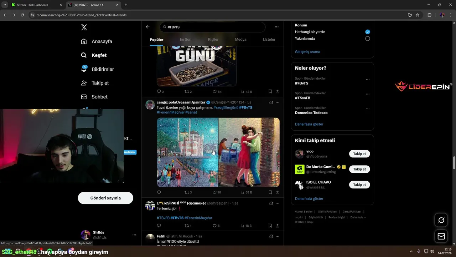Image resolution: width=456 pixels, height=257 pixels.
Task: Open more menu on cengiz polat post
Action: 278,102
